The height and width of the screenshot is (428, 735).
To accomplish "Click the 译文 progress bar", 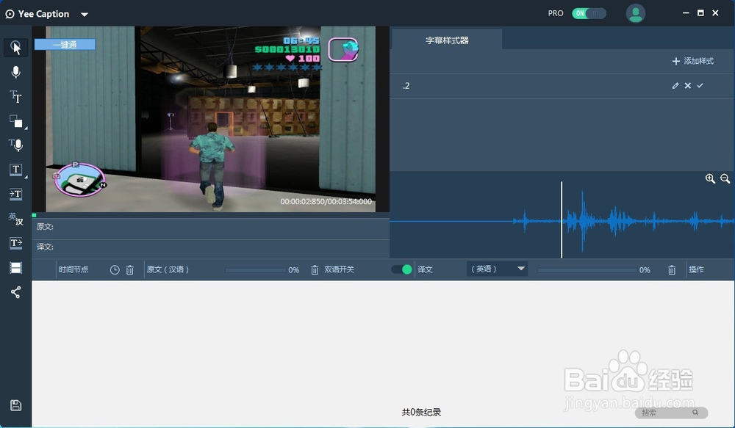I will pos(587,269).
